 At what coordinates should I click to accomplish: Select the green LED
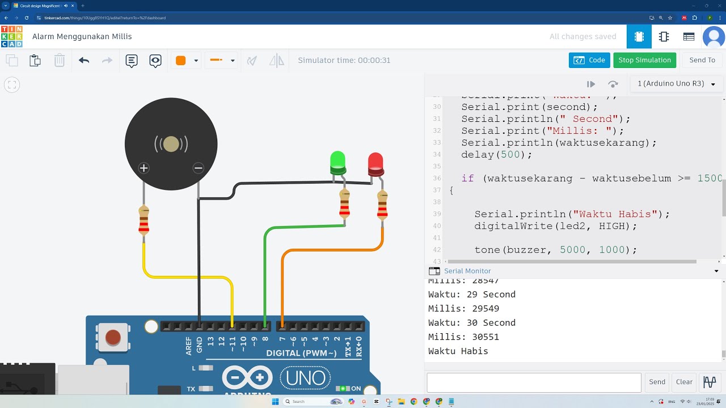click(x=337, y=162)
